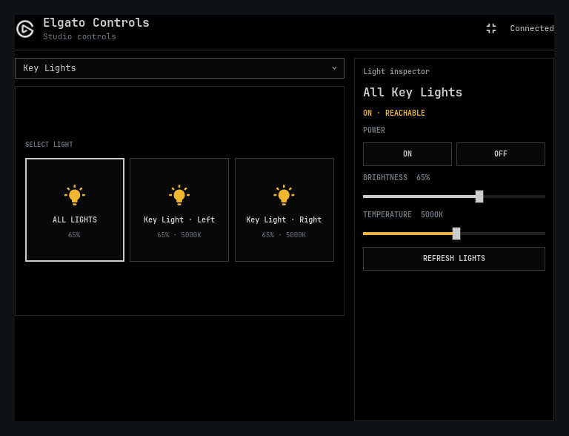Click the Light inspector panel label

396,72
